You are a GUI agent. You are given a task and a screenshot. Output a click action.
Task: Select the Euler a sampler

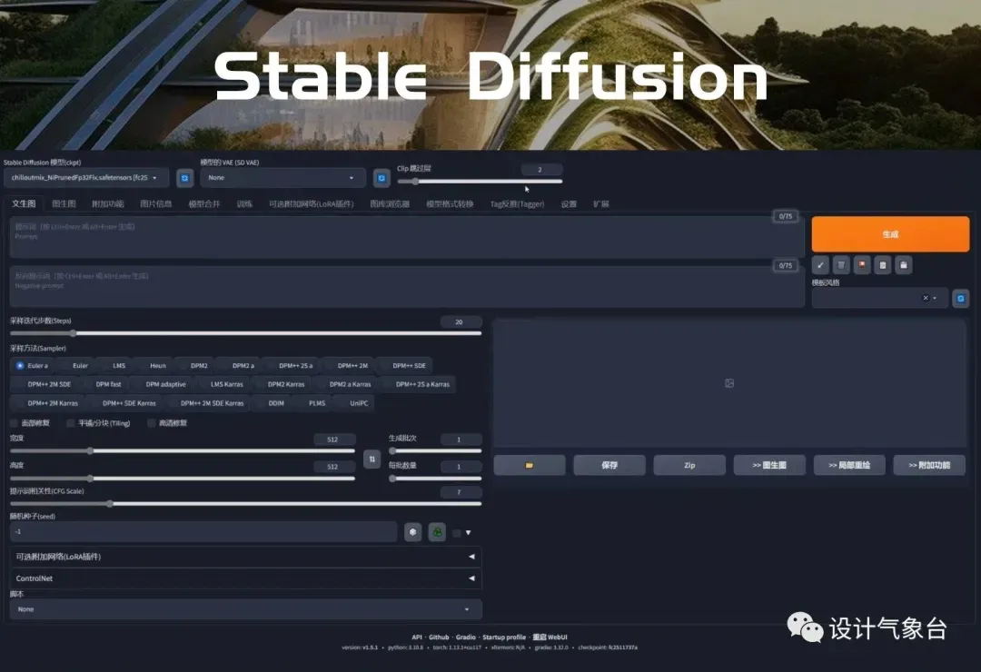pos(33,365)
